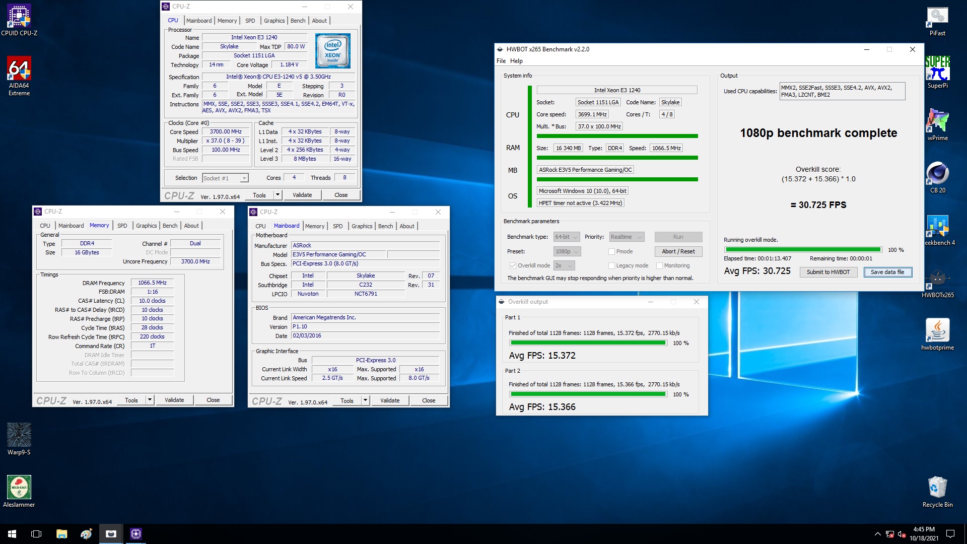Screen dimensions: 967x544
Task: Open Priority Realtime dropdown
Action: pos(627,237)
